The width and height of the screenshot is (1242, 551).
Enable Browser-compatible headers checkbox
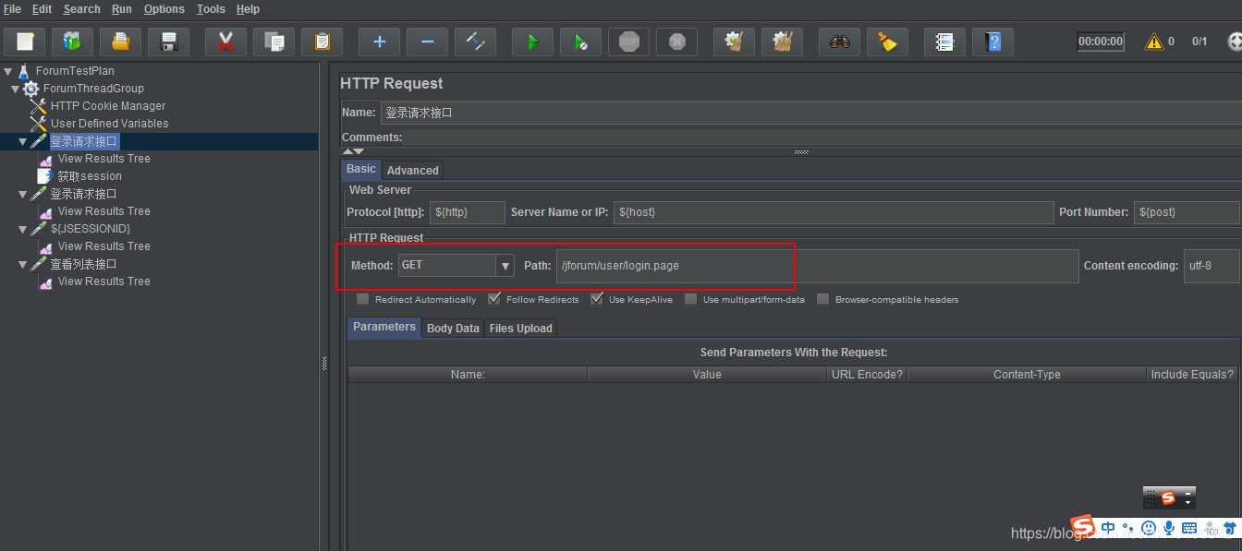pos(822,299)
